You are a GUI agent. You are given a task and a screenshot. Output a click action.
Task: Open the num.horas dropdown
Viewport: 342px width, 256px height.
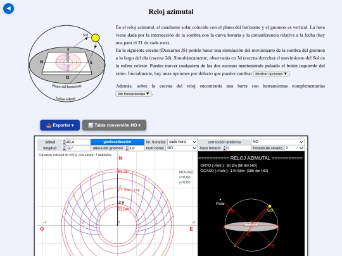[182, 148]
